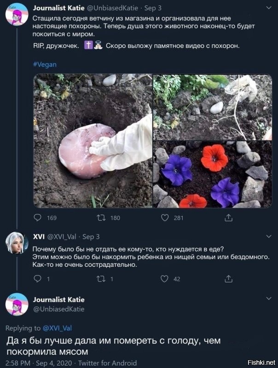Image resolution: width=278 pixels, height=368 pixels.
Task: Open options chevron on first tweet
Action: point(269,8)
